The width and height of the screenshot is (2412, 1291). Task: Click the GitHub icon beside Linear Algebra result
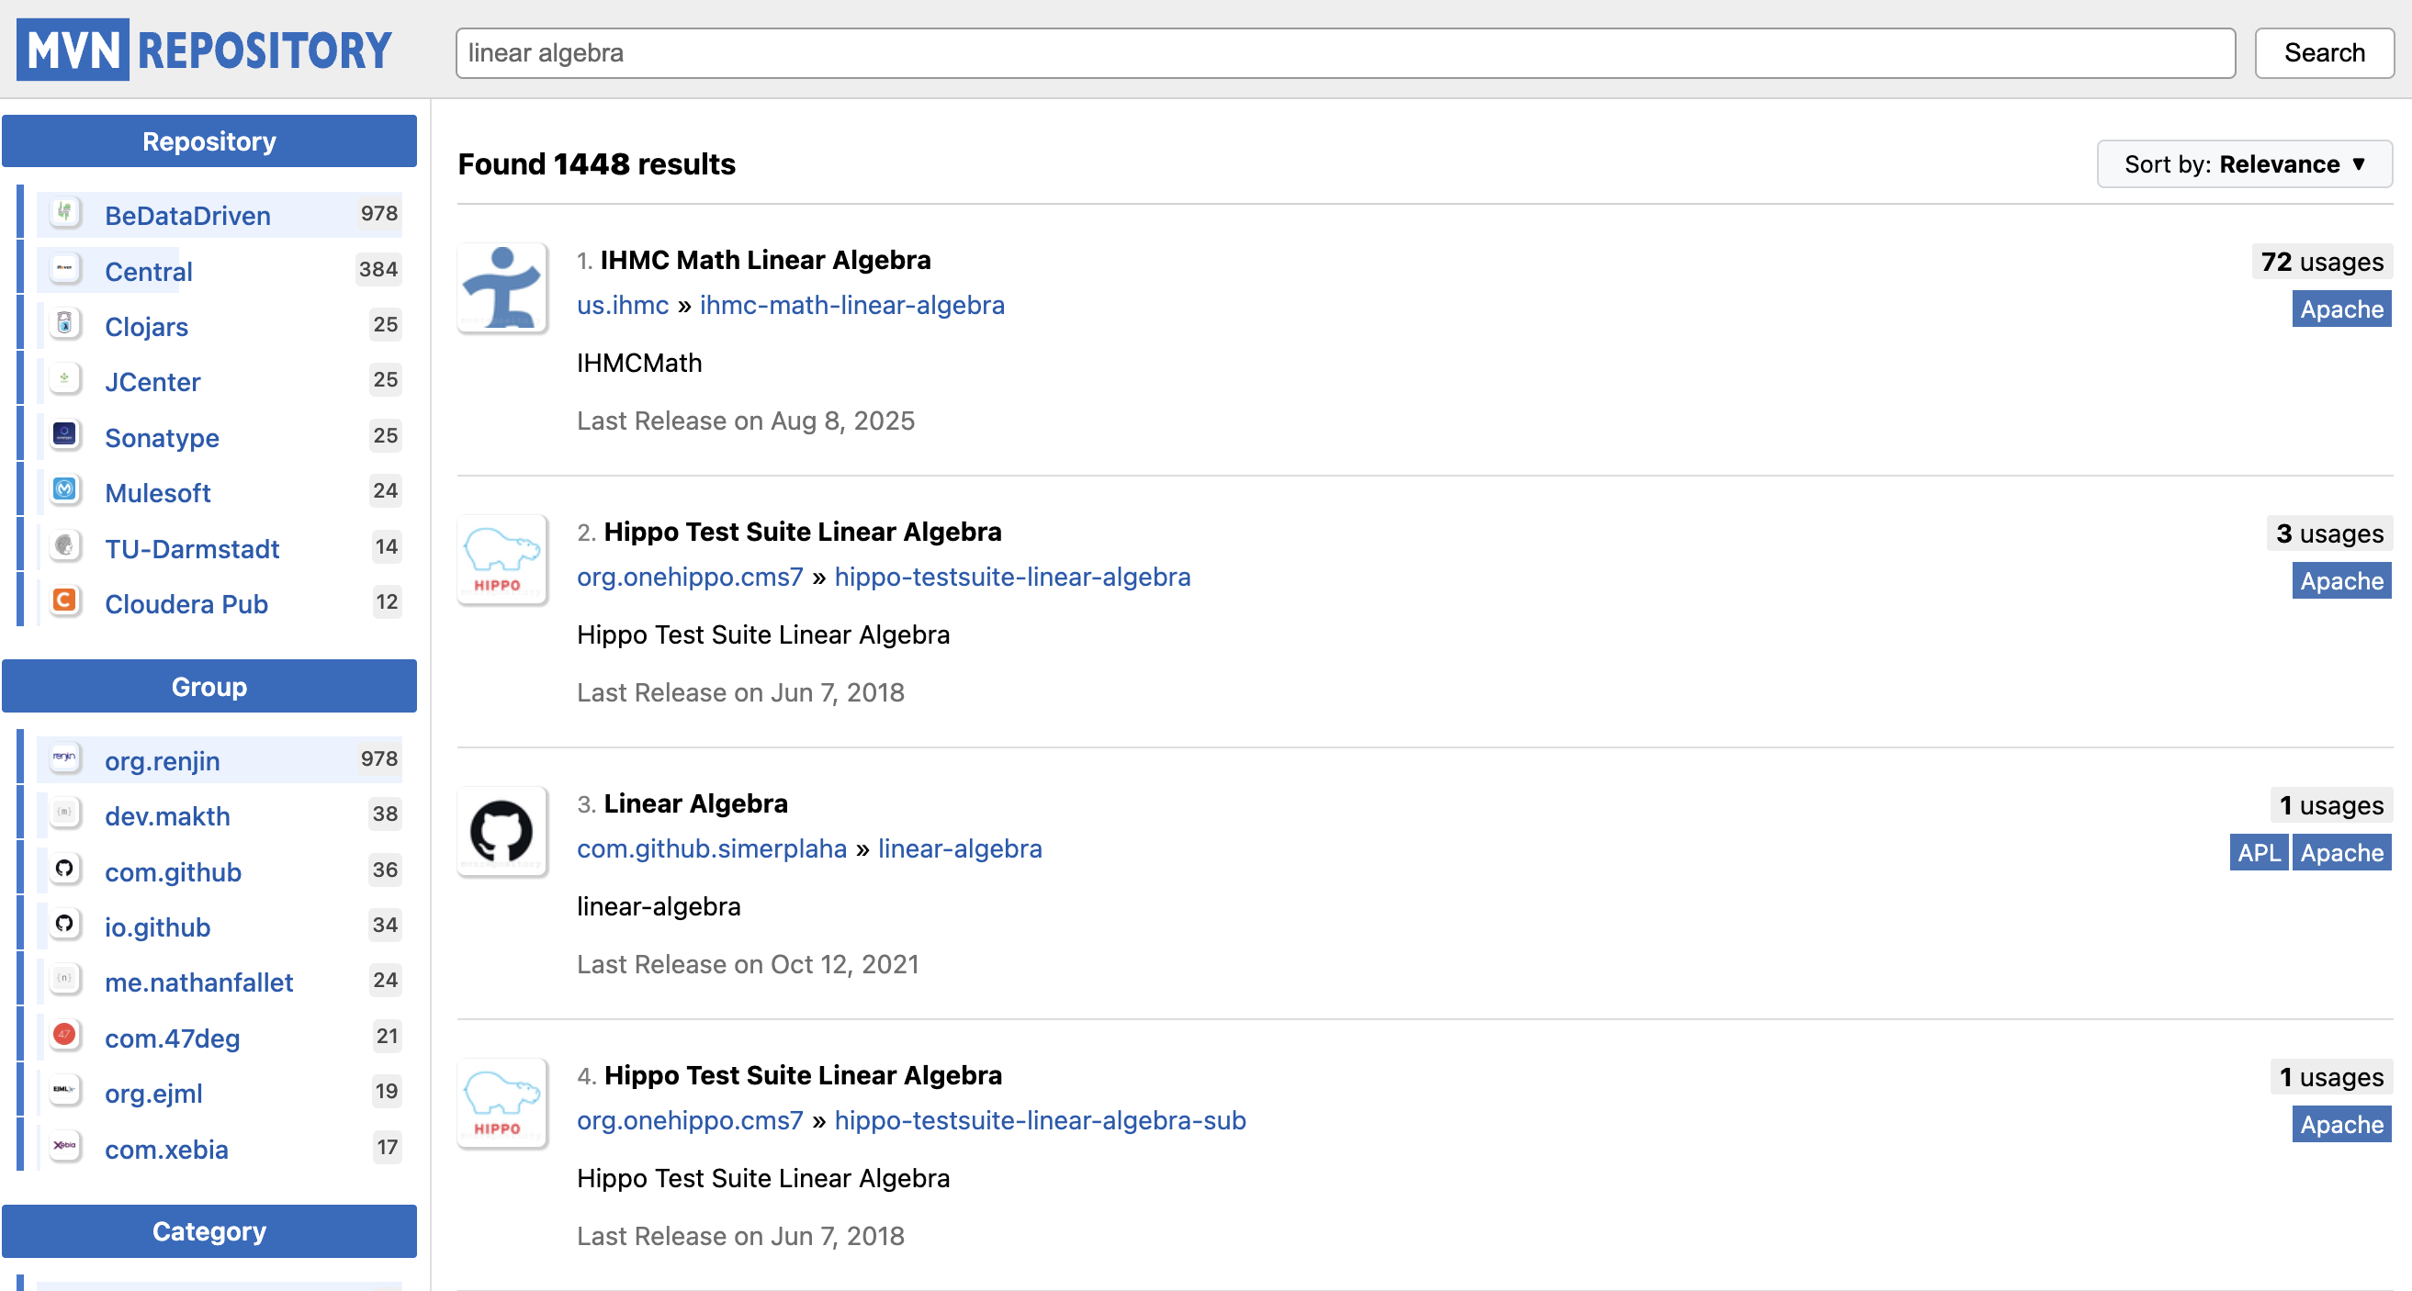(x=502, y=831)
